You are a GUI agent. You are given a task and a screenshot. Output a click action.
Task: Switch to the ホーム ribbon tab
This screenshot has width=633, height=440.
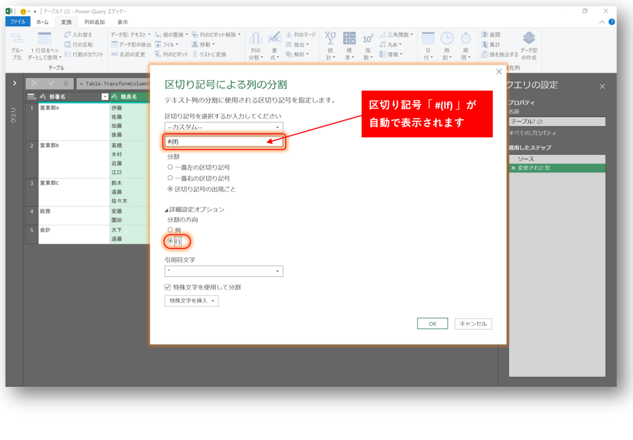[43, 22]
